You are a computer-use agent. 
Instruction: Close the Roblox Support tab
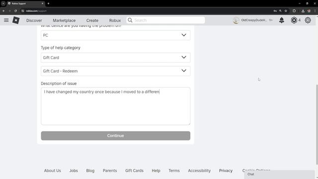point(42,3)
